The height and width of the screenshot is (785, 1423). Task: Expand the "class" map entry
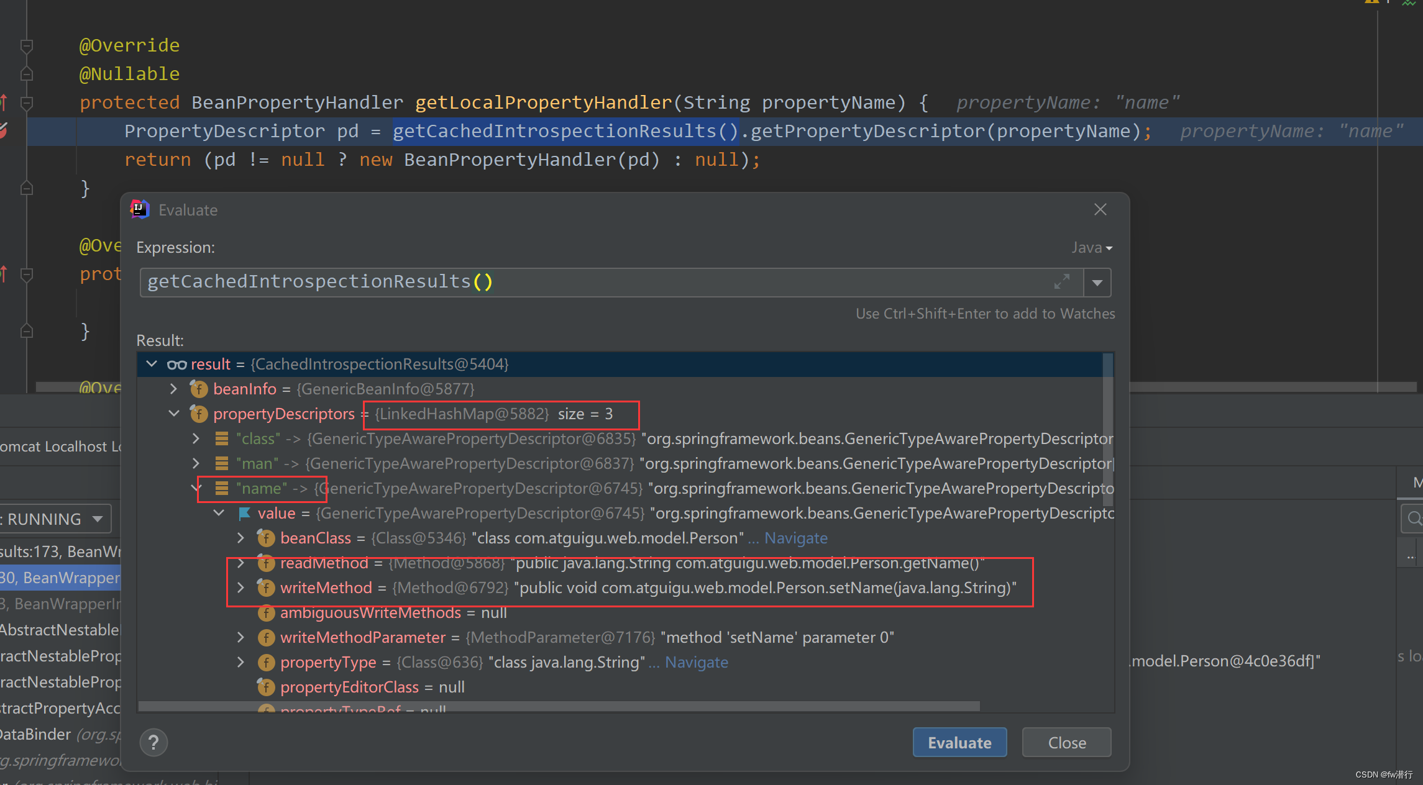point(196,439)
